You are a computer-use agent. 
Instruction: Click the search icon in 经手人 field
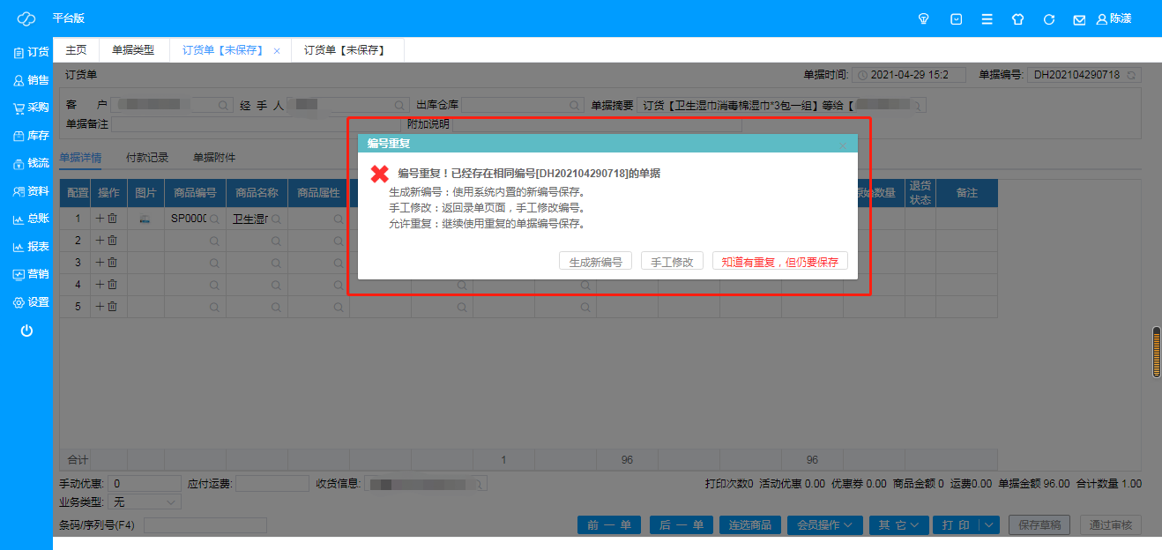[400, 105]
